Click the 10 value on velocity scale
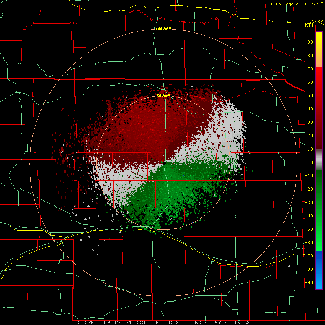 [x=310, y=149]
